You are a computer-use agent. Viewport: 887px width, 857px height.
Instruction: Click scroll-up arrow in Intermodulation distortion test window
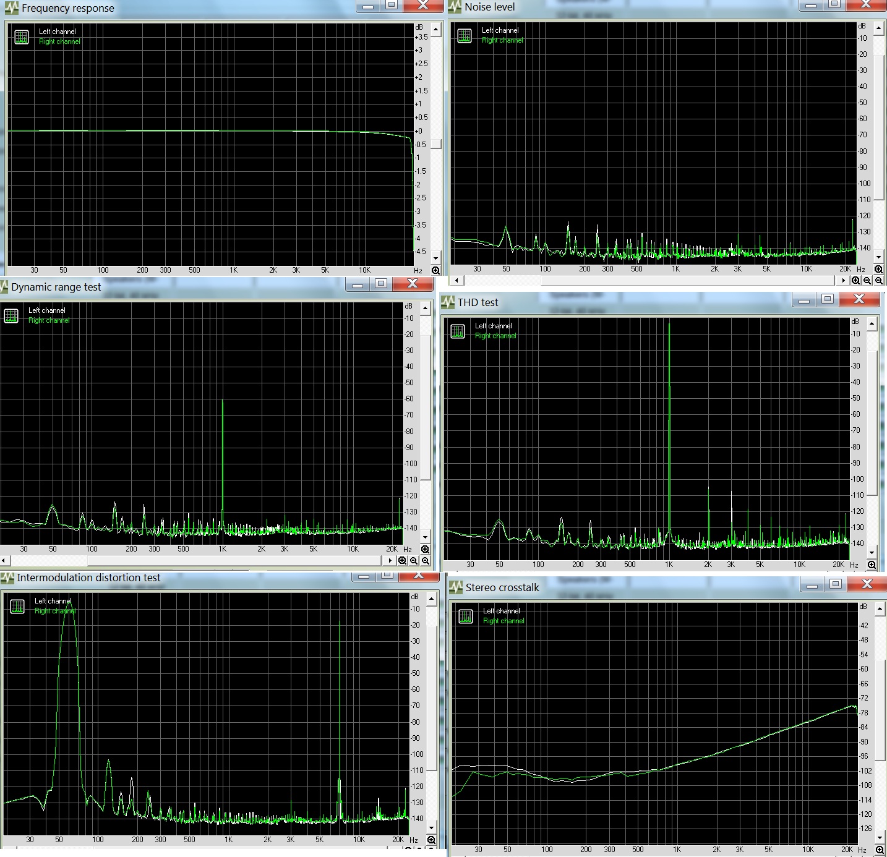(432, 599)
